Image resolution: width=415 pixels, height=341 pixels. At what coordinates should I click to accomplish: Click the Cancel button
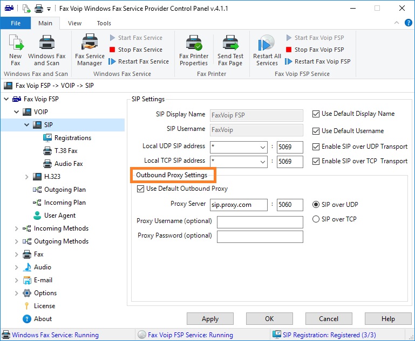(329, 319)
